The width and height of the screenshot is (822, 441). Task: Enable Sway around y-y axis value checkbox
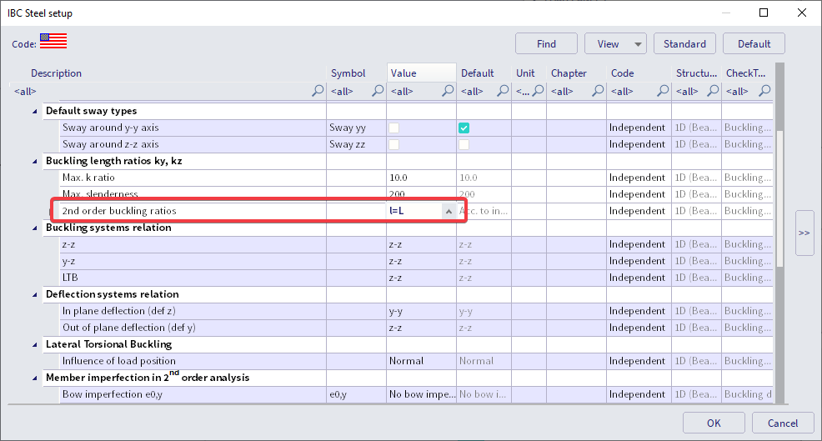(393, 128)
